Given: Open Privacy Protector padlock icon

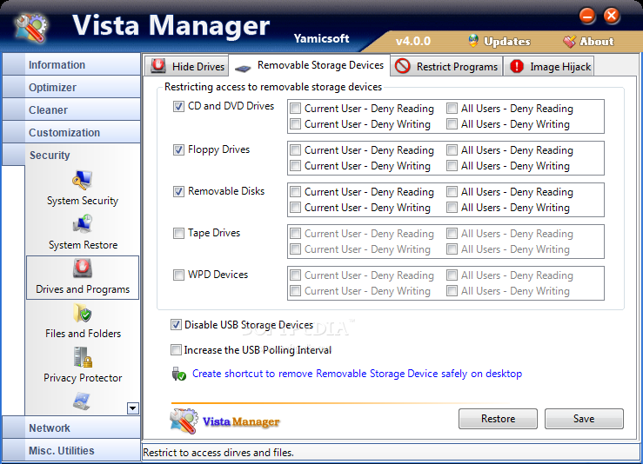Looking at the screenshot, I should tap(83, 357).
